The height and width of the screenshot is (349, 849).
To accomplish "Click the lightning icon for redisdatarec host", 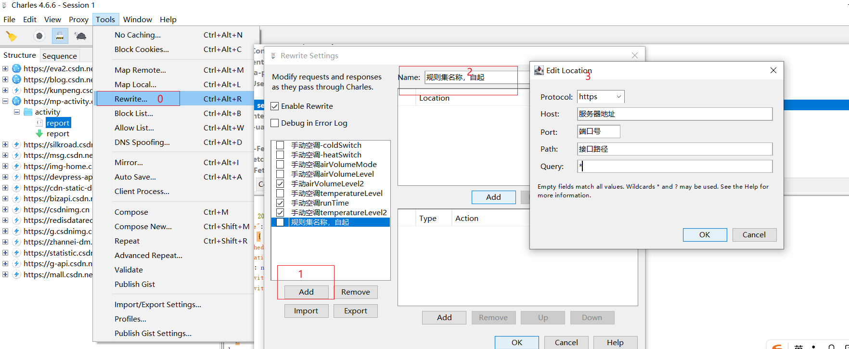I will tap(16, 220).
